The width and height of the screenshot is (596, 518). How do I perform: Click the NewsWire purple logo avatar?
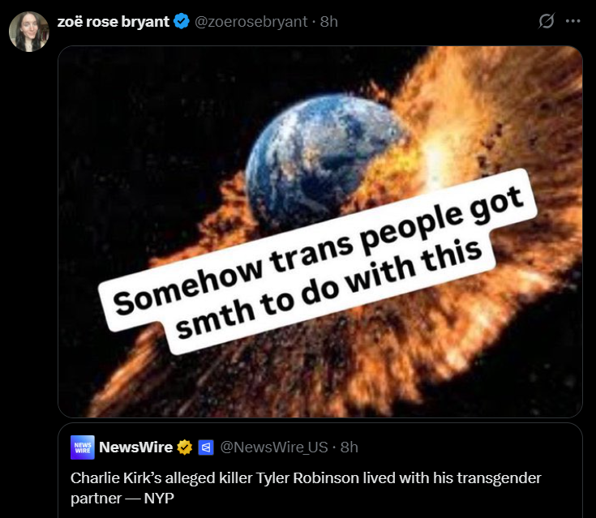coord(83,447)
